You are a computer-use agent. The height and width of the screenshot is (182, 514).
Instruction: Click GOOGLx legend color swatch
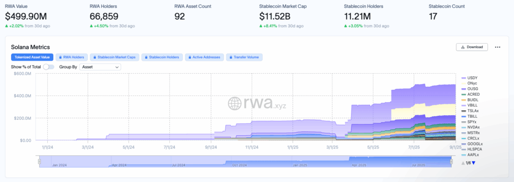point(463,144)
